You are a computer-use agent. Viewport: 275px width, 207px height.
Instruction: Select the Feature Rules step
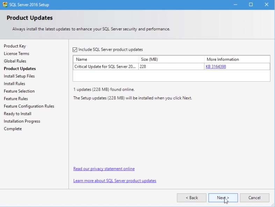pos(16,99)
